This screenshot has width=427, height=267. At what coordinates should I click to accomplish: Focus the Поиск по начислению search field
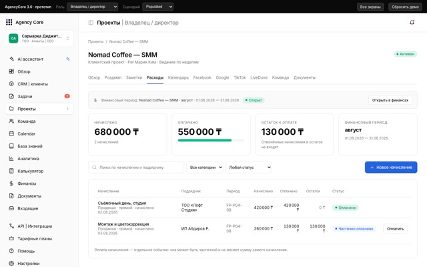tap(136, 168)
